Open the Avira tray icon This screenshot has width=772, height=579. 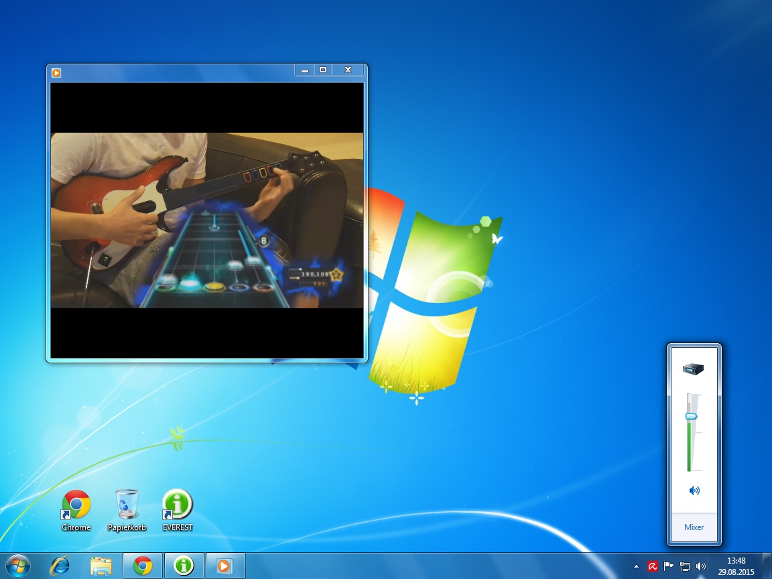tap(652, 567)
